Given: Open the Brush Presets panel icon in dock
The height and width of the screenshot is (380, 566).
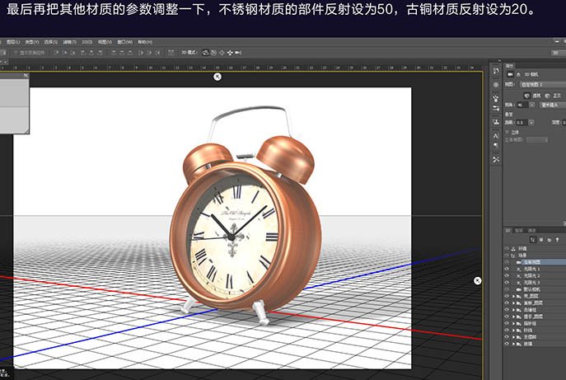Looking at the screenshot, I should click(496, 108).
